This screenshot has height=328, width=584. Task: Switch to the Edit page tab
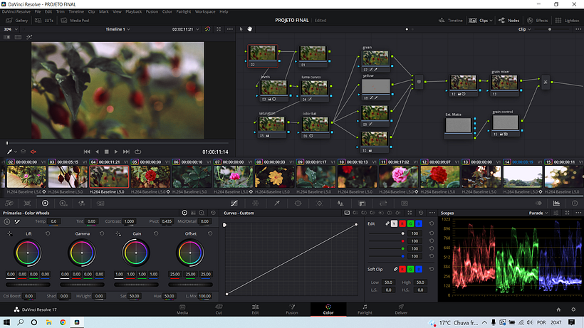255,310
